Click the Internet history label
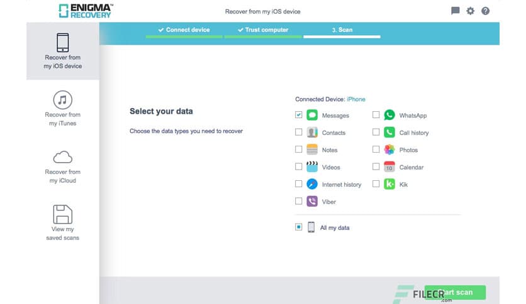This screenshot has height=304, width=526. point(342,185)
